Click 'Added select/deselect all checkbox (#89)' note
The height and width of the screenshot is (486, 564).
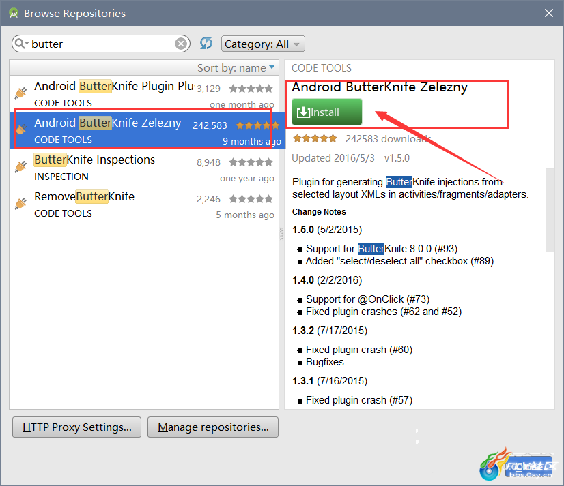[x=399, y=261]
